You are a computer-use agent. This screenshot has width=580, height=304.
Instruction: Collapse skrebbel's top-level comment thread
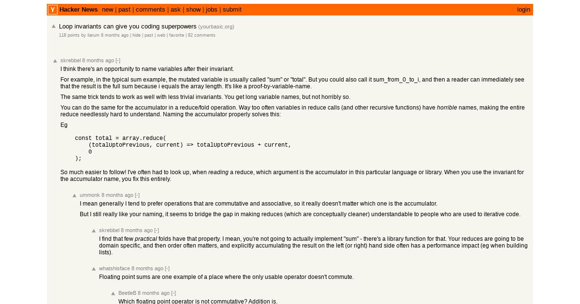[118, 61]
